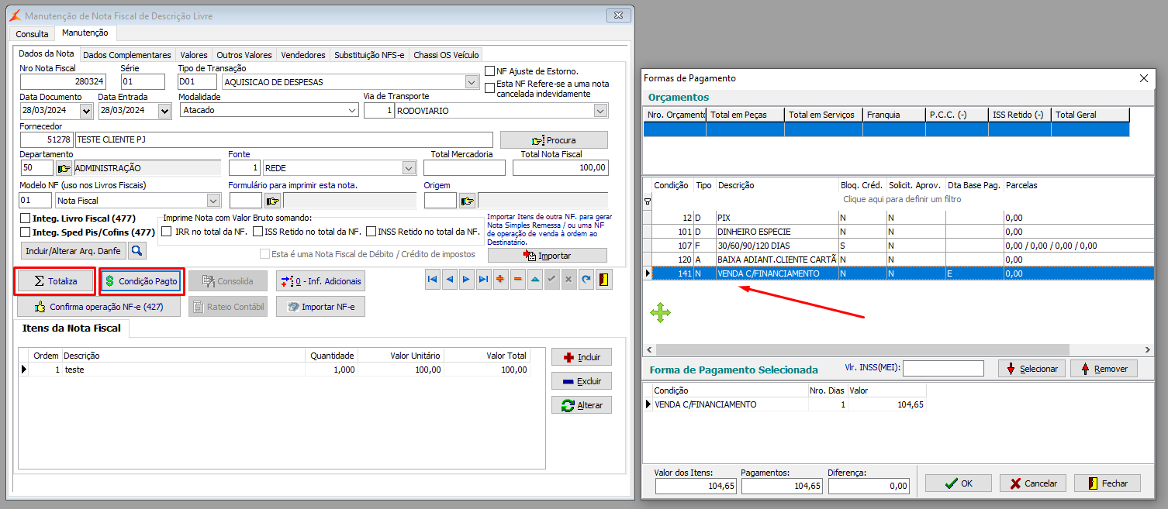This screenshot has width=1168, height=509.
Task: Click green four-arrow move icon in Formas de Pagamento
Action: coord(660,313)
